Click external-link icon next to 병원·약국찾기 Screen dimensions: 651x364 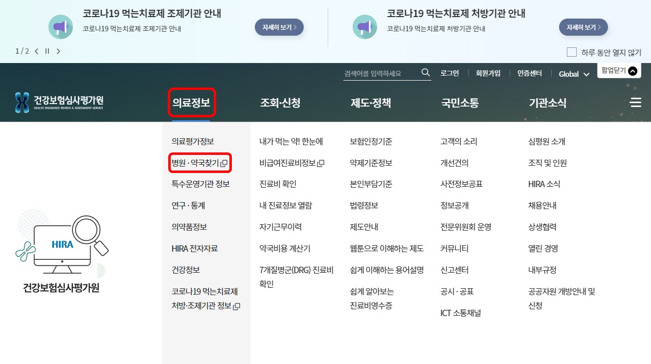pyautogui.click(x=224, y=163)
